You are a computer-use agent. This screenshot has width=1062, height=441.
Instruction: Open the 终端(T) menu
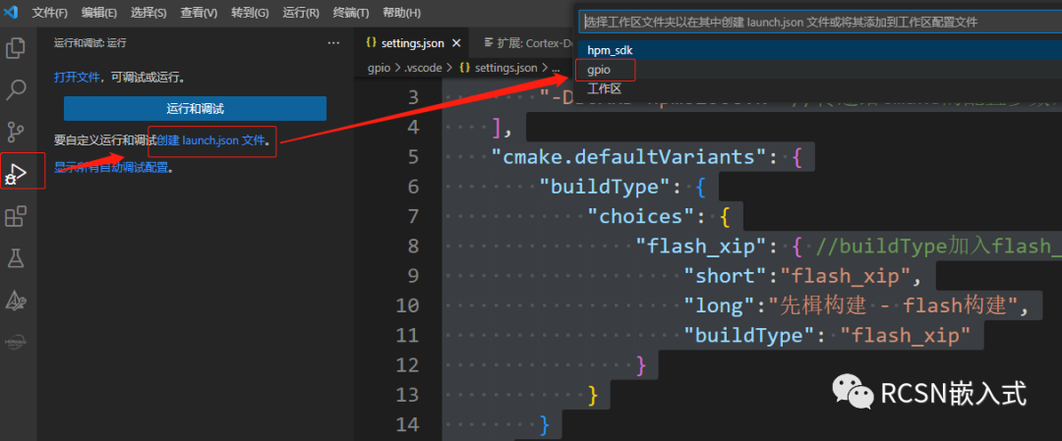[351, 13]
